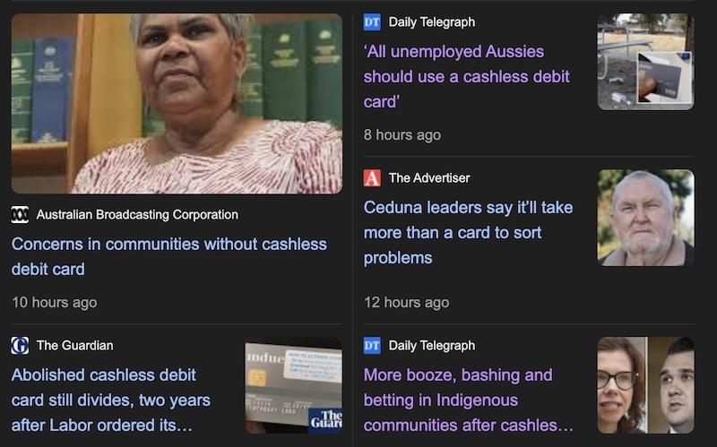
Task: Click The Guardian source name
Action: coord(75,346)
